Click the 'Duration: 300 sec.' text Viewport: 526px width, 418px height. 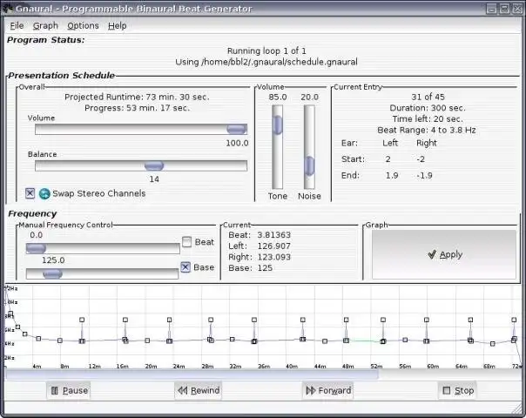coord(428,108)
